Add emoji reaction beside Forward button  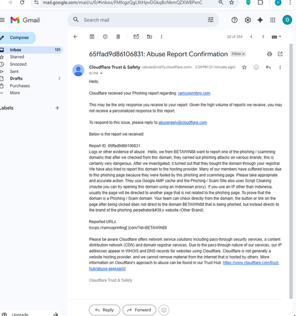coord(163,310)
